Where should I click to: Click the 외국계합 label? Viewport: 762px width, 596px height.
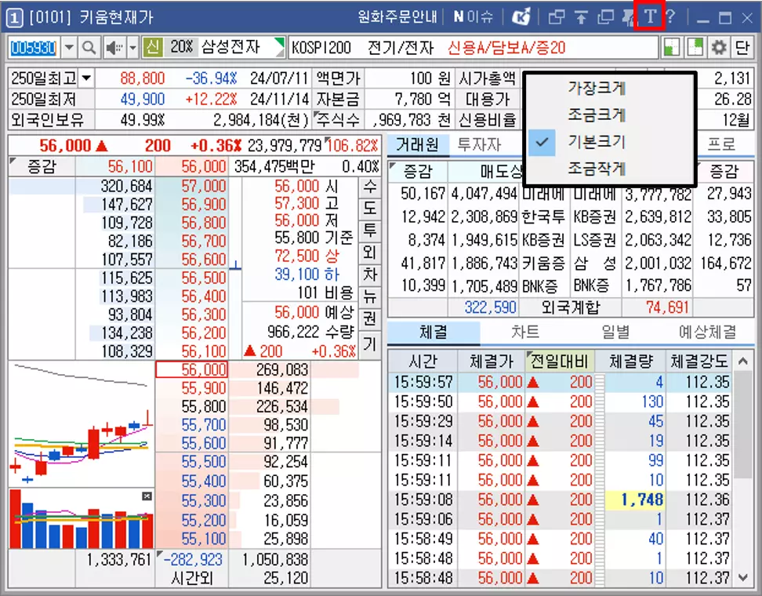click(571, 307)
